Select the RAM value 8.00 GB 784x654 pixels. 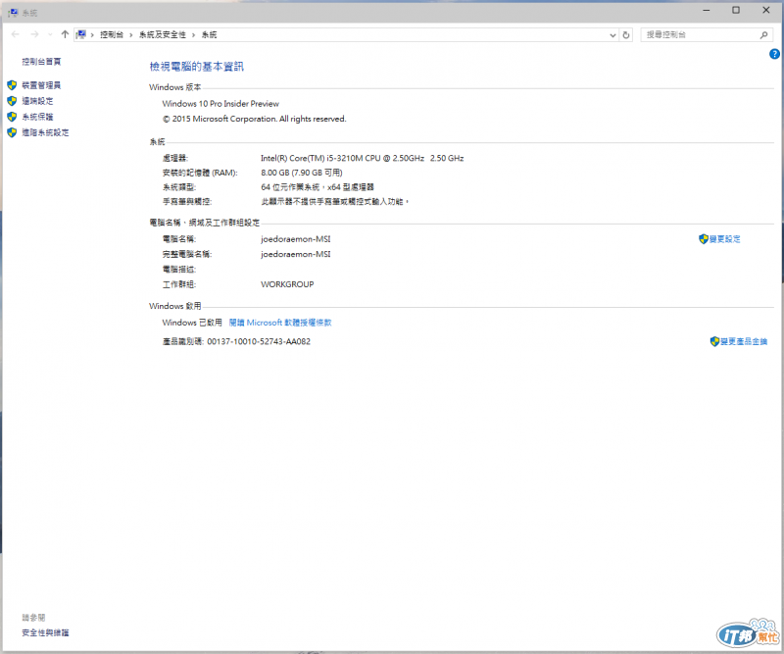(x=275, y=173)
